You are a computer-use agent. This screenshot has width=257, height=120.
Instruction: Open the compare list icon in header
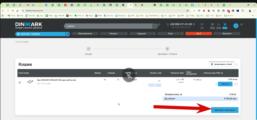tap(219, 25)
